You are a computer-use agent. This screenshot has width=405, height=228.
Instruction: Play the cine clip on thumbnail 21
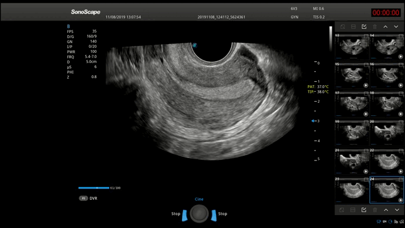tap(366, 172)
